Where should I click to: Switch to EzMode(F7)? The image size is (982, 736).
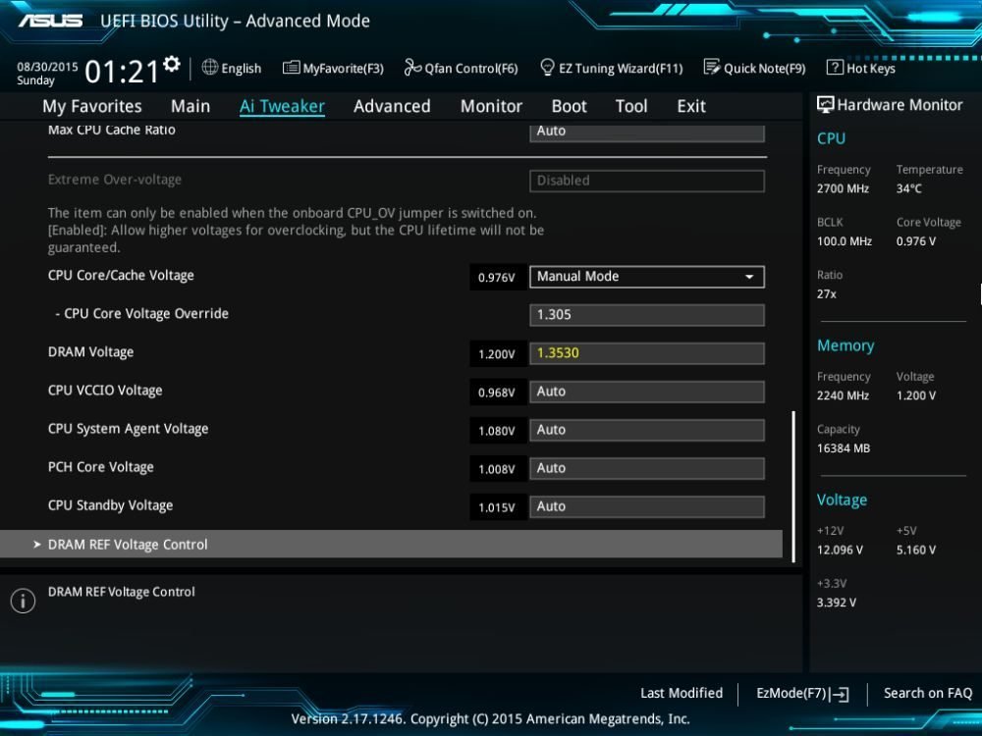pyautogui.click(x=802, y=694)
